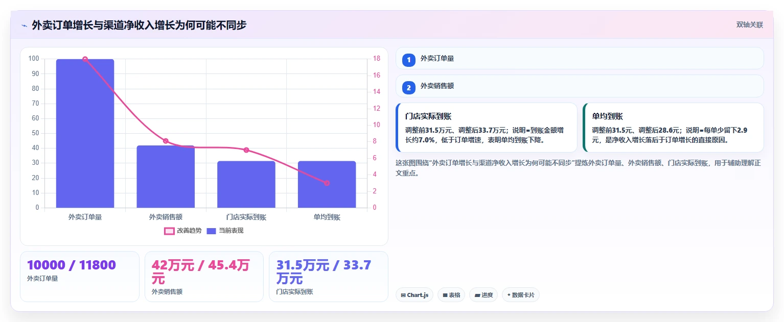Click the number 2 badge for 外卖销售额
784x322 pixels.
coord(409,87)
